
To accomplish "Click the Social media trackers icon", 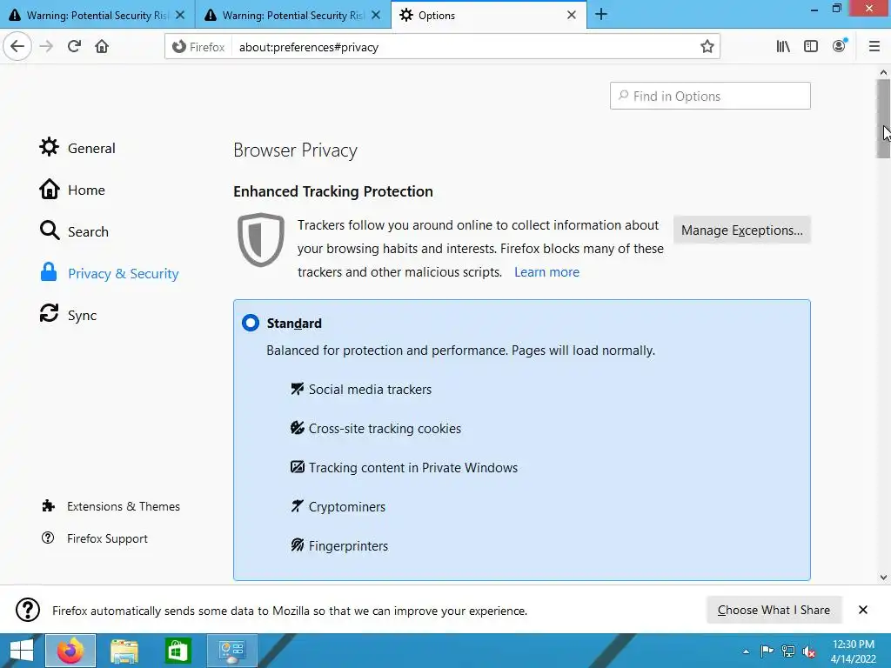I will [298, 389].
